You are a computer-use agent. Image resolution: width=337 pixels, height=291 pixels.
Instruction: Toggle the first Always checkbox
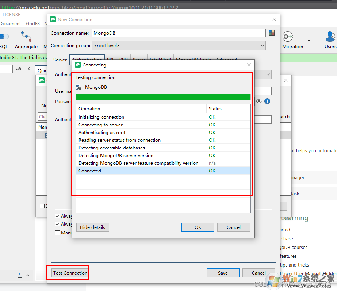point(57,216)
